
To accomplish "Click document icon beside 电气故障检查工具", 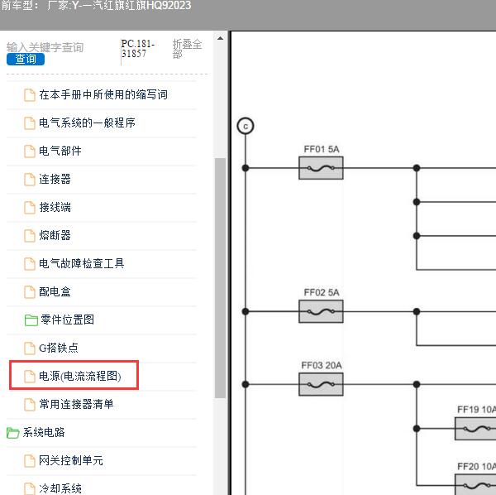I will pos(30,264).
